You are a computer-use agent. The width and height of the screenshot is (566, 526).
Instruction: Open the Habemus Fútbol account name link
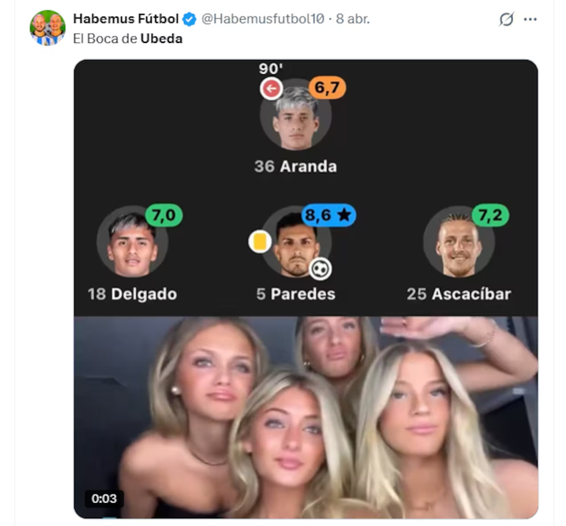click(126, 19)
